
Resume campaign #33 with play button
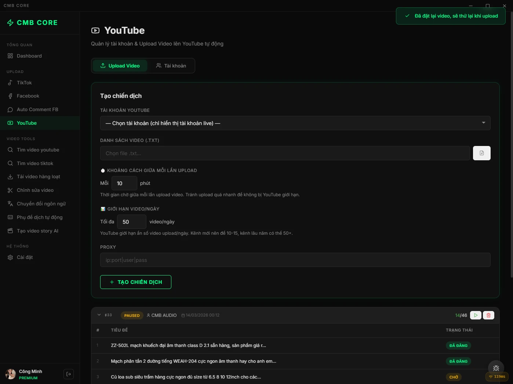(476, 315)
